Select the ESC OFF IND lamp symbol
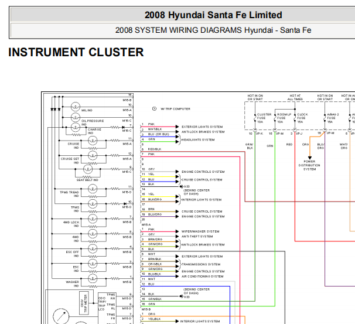 click(93, 248)
